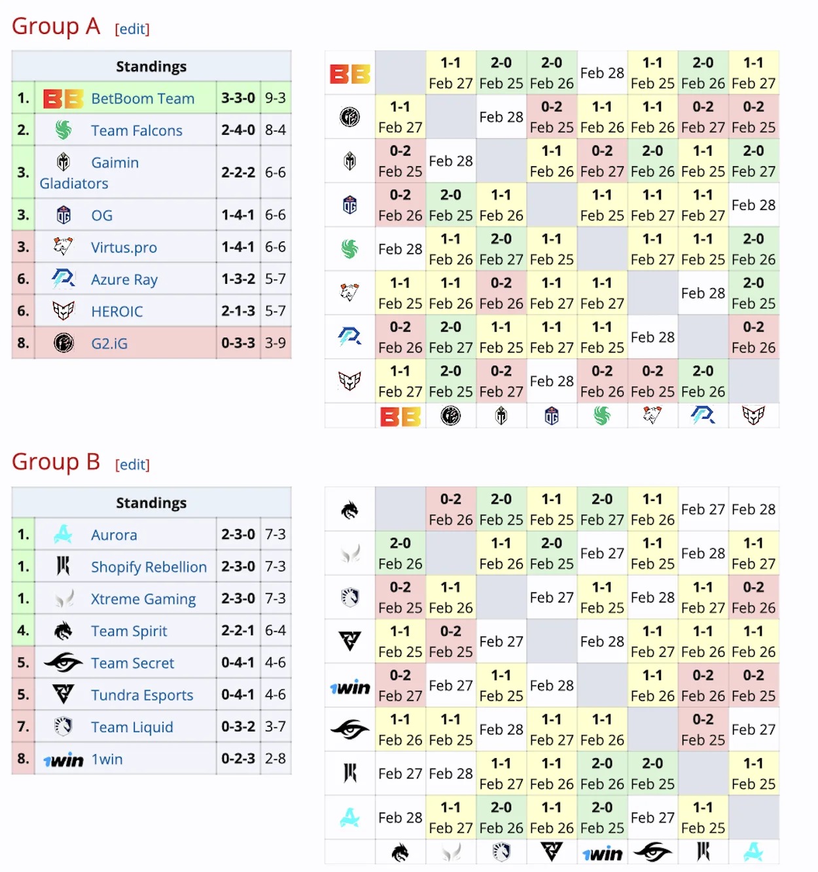Screen dimensions: 818x872
Task: Click the BetBoom Team logo in Group A standings
Action: (x=63, y=99)
